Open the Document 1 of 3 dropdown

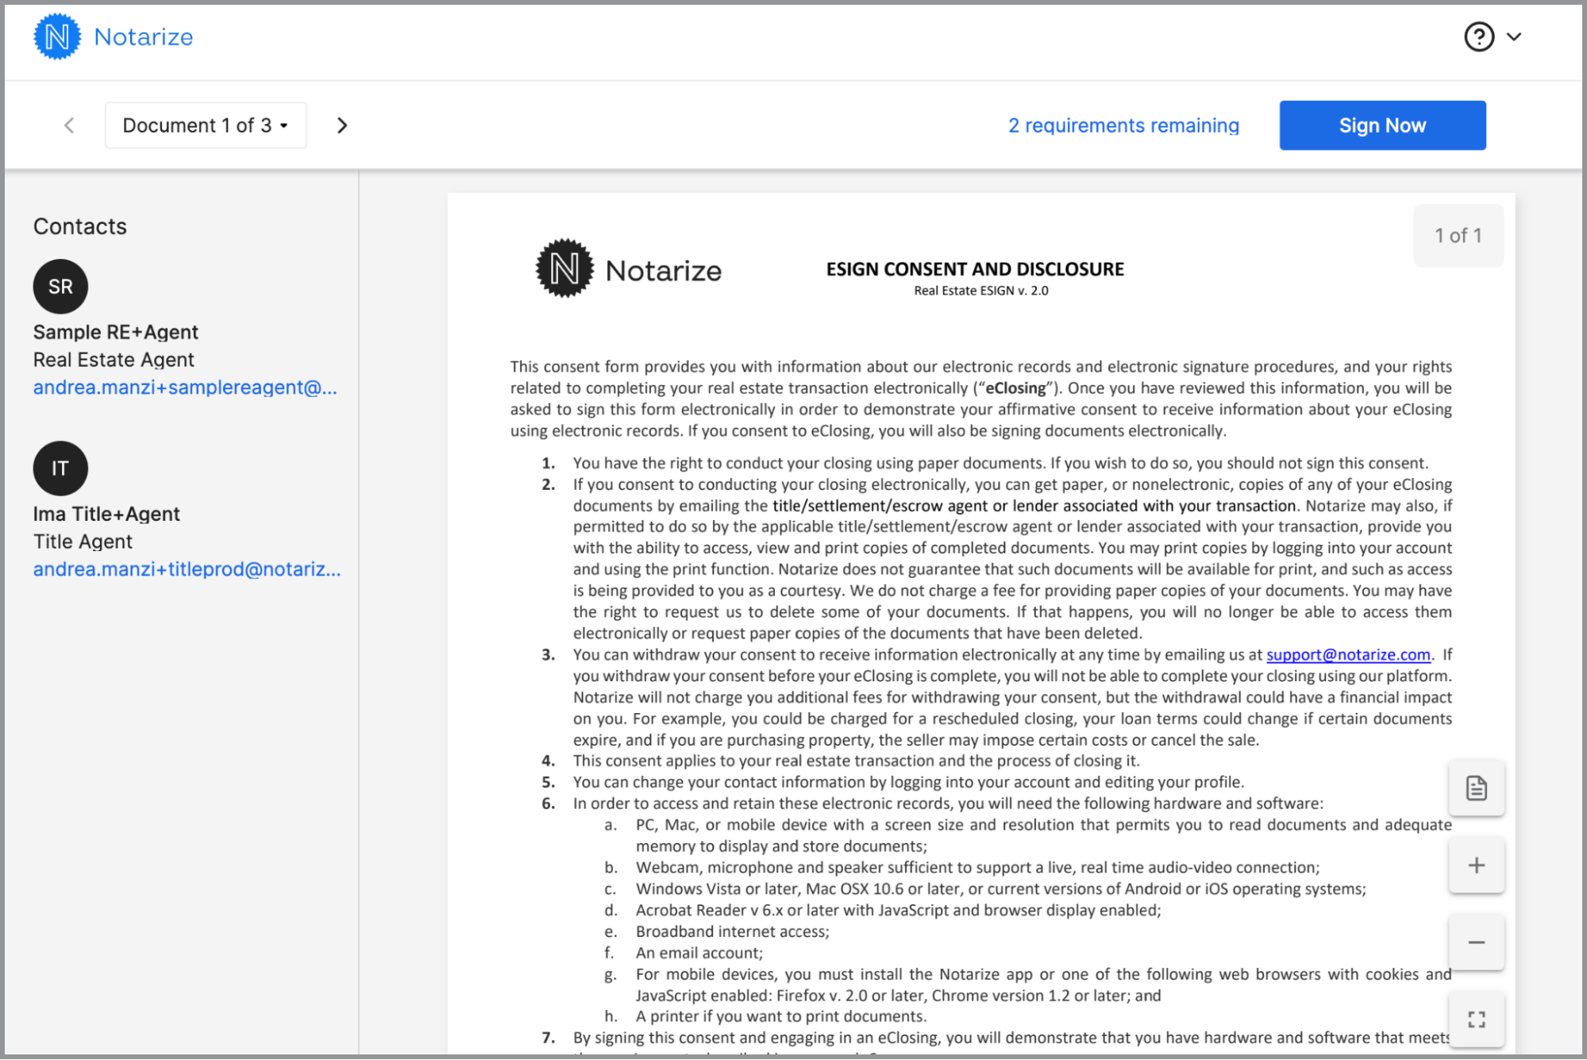coord(206,125)
